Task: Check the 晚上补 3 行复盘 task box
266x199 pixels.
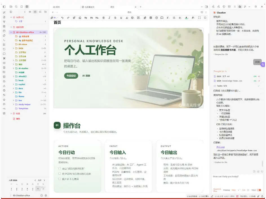Action: tap(59, 179)
